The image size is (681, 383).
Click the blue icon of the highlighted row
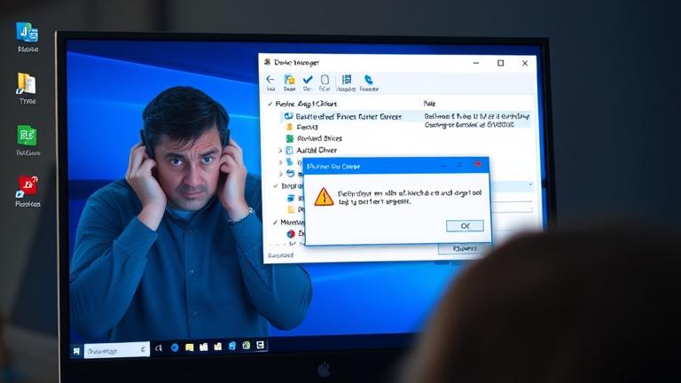coord(288,116)
